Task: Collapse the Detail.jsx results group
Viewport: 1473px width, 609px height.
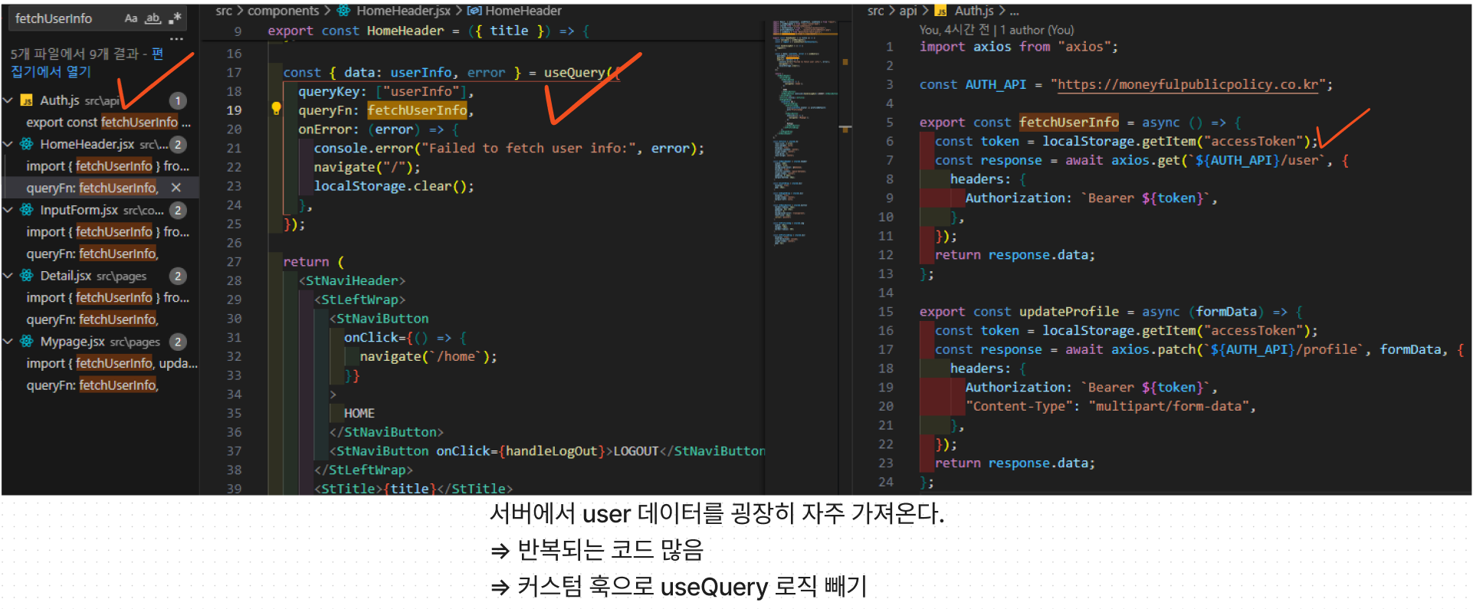Action: point(8,276)
